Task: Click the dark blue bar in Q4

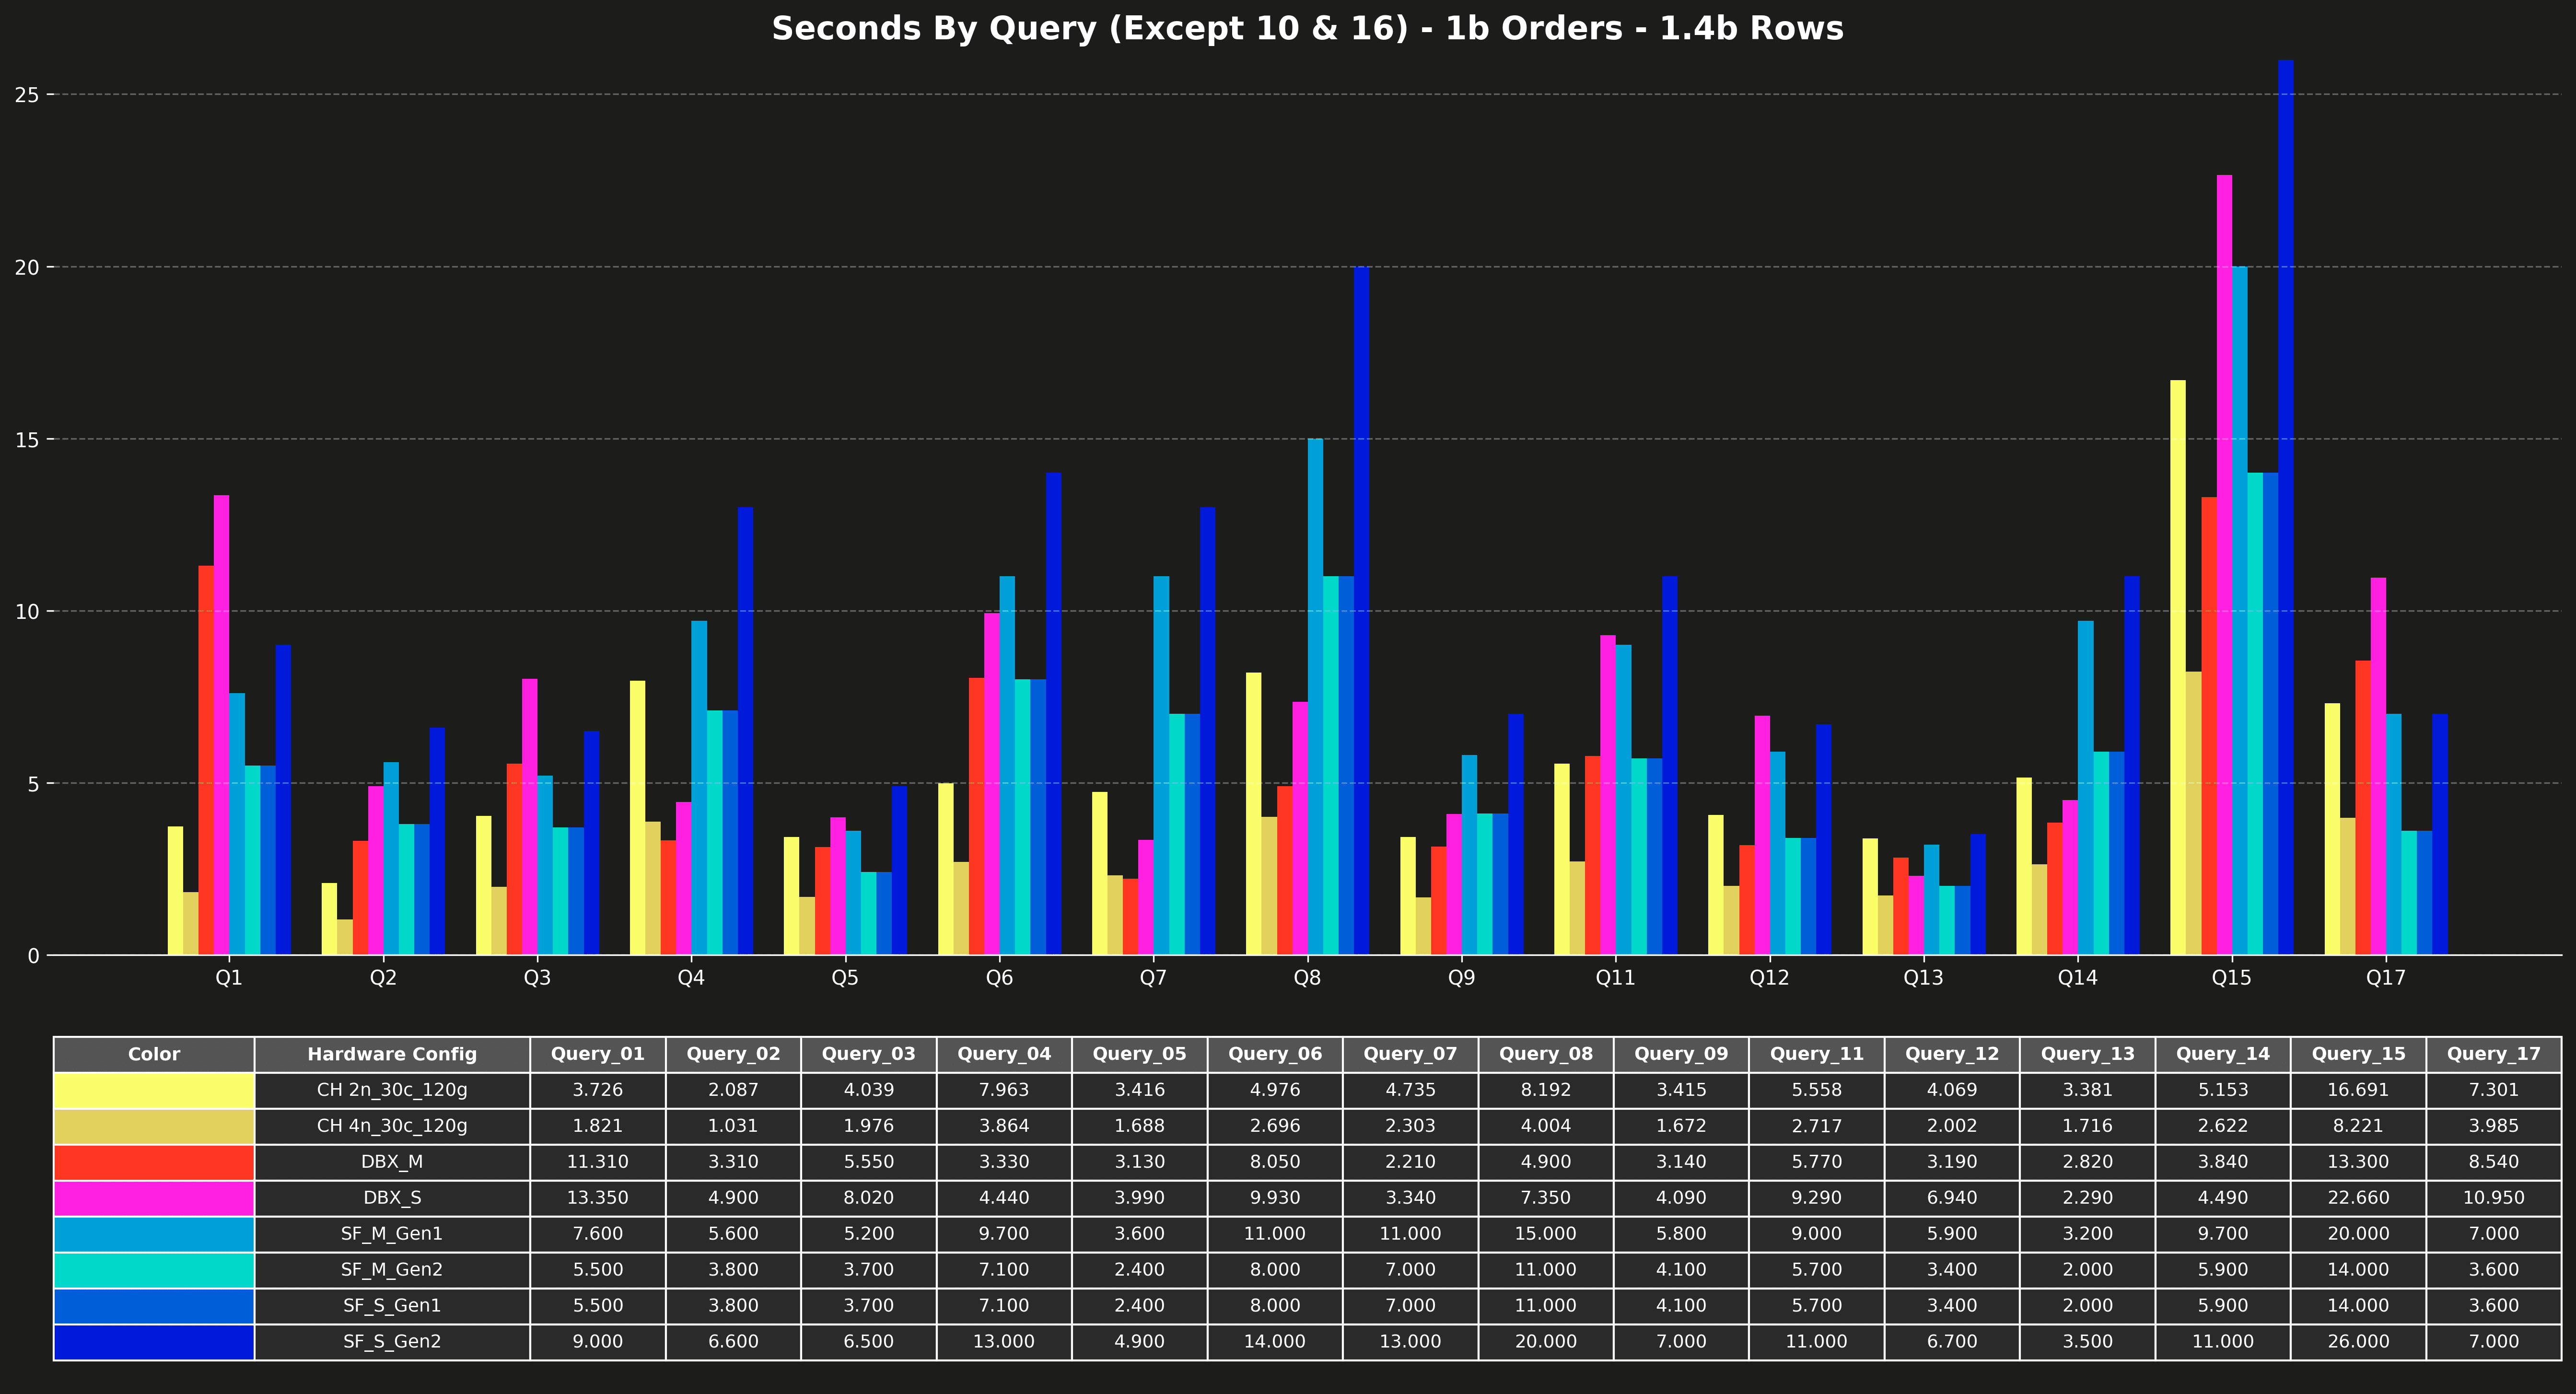Action: [x=745, y=731]
